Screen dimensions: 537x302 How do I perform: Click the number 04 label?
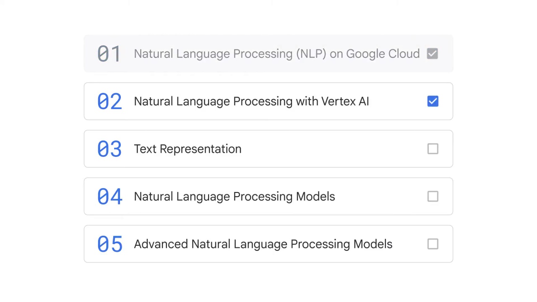click(x=109, y=196)
